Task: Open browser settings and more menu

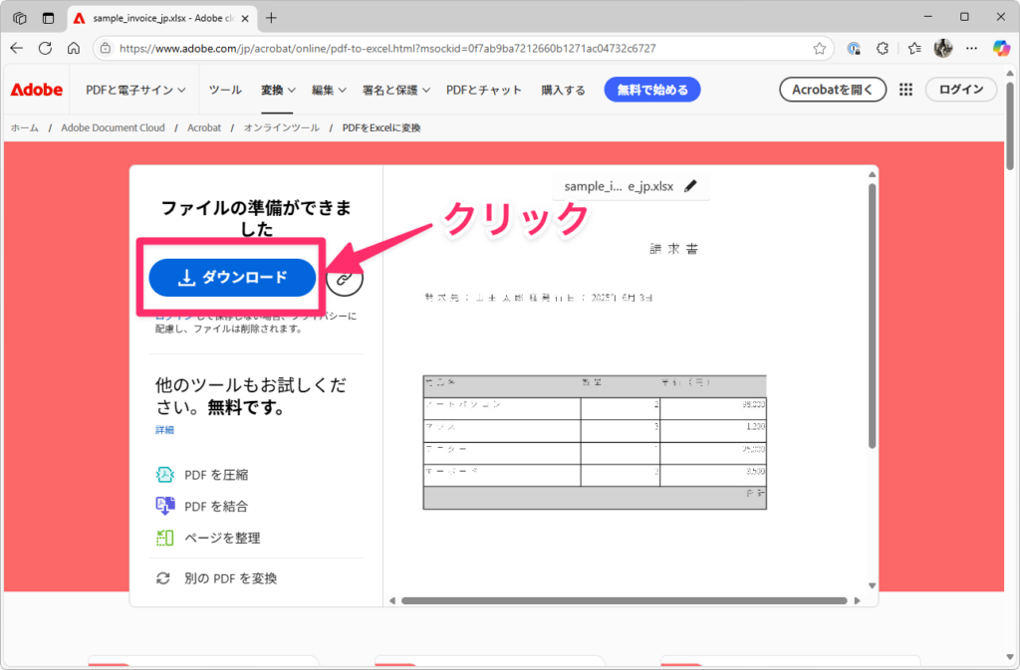Action: coord(971,48)
